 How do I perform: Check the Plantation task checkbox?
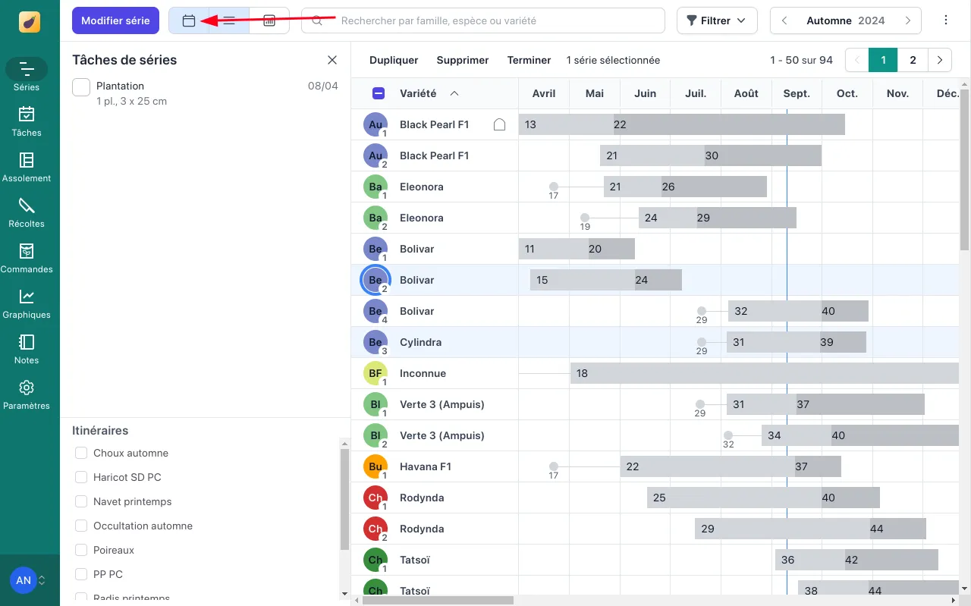tap(81, 87)
